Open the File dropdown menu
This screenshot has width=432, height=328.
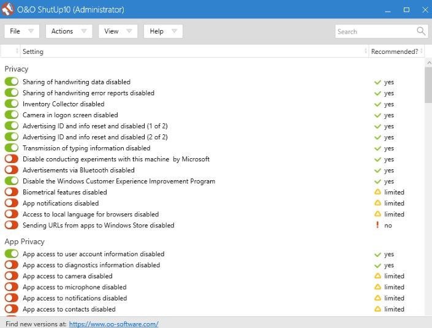[x=21, y=31]
